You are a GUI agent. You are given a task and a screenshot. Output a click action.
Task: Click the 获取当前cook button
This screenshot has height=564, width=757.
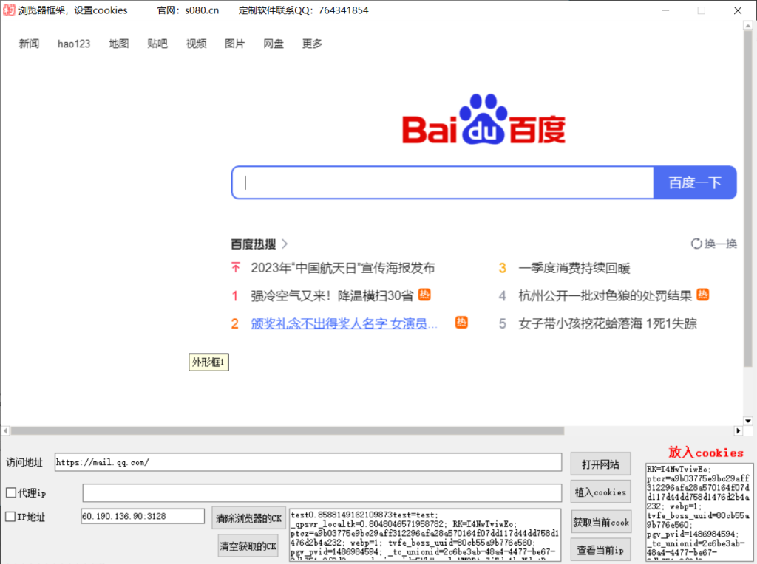[601, 521]
